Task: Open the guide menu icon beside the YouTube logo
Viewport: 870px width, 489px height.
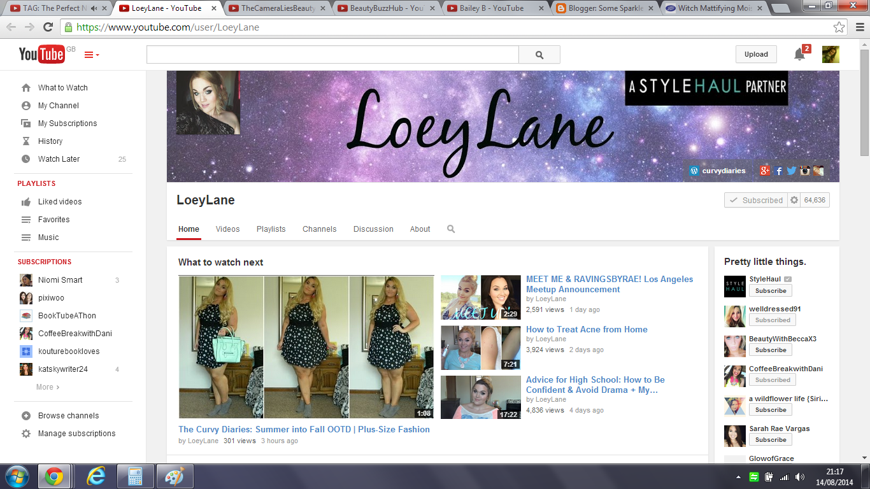Action: [x=91, y=55]
